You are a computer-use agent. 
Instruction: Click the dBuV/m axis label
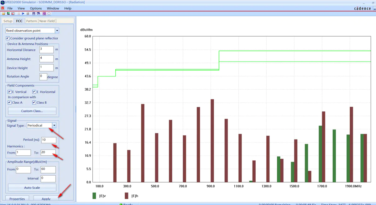point(86,30)
